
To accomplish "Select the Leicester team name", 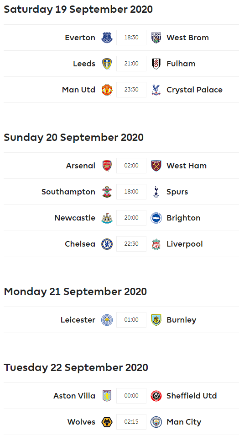I will tap(78, 320).
